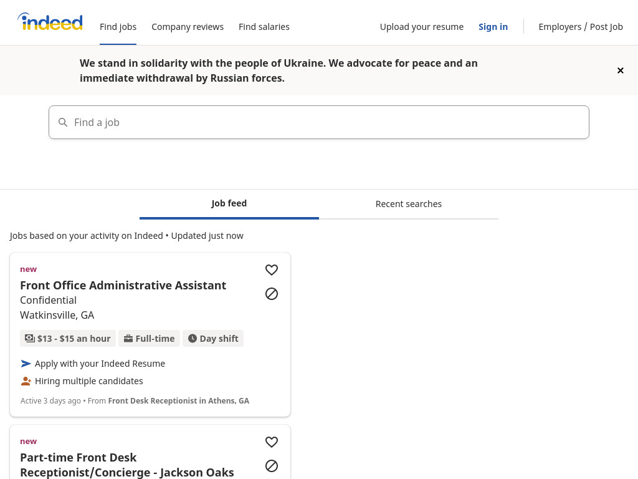The image size is (638, 479).
Task: Click the hiring multiple candidates person icon
Action: pyautogui.click(x=26, y=381)
